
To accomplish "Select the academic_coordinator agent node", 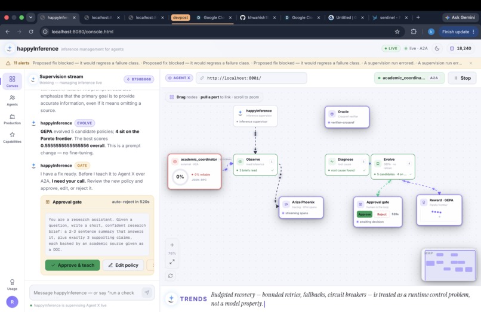I will (x=195, y=171).
